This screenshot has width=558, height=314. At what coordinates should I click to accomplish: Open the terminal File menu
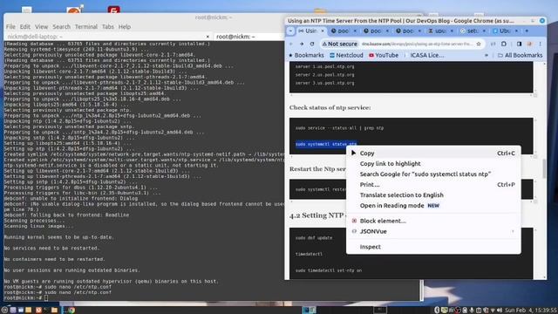10,27
